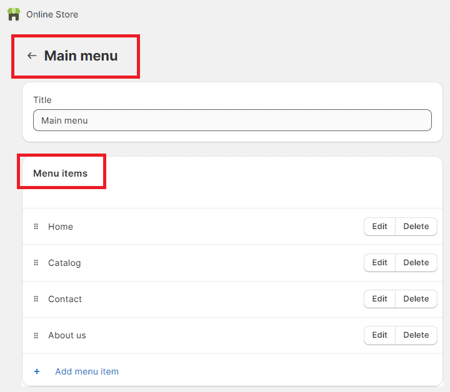Edit the Contact menu item
The width and height of the screenshot is (450, 392).
click(x=379, y=299)
